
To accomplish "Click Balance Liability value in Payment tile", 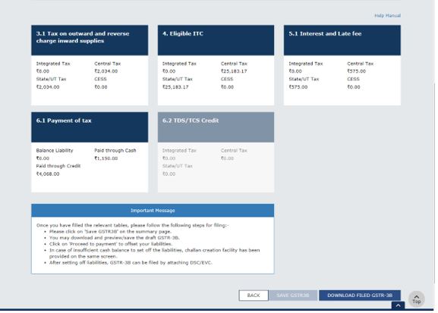I will [x=43, y=158].
